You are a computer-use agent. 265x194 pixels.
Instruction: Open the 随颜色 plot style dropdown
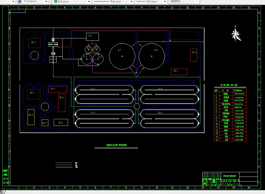(197, 2)
